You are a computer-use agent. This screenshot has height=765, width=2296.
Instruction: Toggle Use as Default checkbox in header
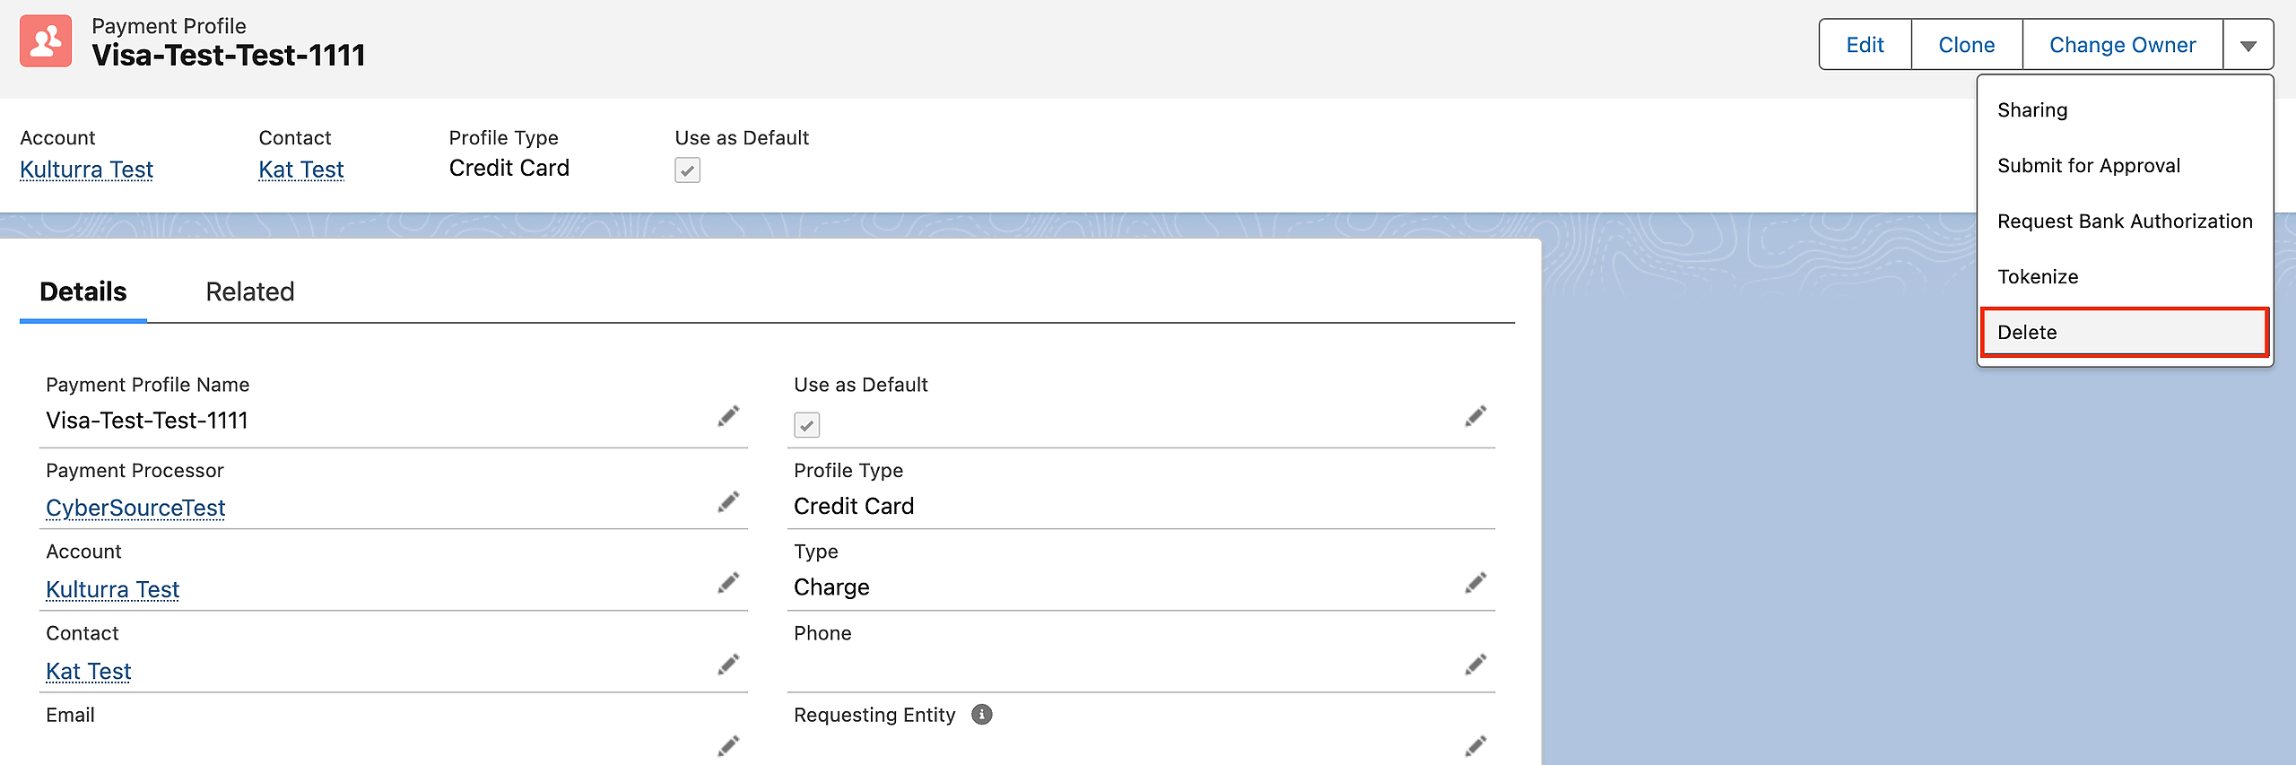pyautogui.click(x=687, y=170)
